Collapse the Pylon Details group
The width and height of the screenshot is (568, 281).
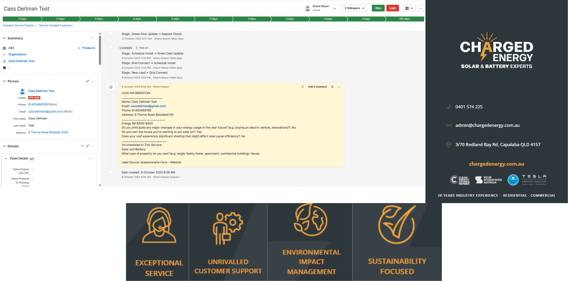pos(6,159)
